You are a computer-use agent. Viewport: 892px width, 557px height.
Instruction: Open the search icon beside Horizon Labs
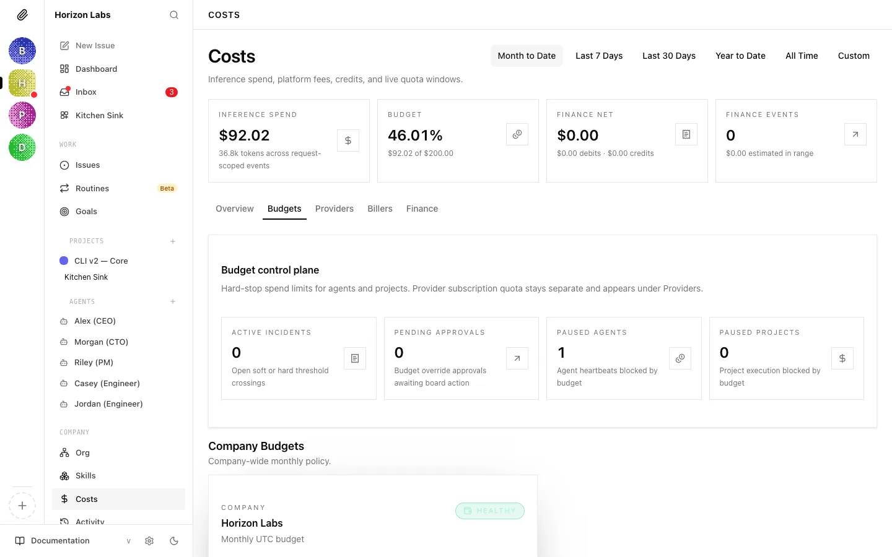[174, 15]
